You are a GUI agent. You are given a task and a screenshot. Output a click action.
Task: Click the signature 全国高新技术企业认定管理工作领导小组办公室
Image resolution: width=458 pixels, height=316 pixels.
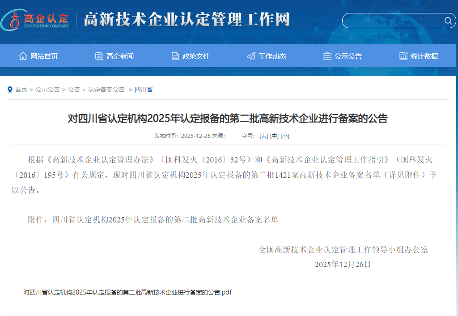(343, 249)
